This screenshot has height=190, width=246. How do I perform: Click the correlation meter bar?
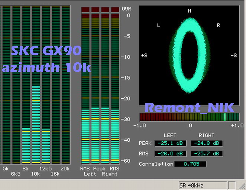point(189,117)
